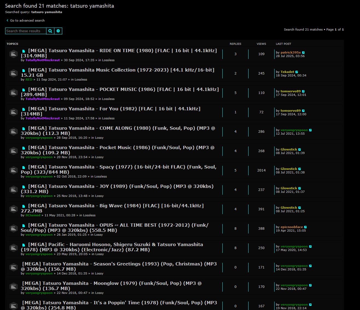Click topic status icon left of Moonglow (1979)
The width and height of the screenshot is (360, 310).
[x=13, y=287]
